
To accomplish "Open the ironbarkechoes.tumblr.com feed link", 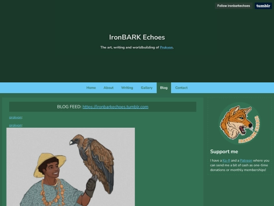I will [x=115, y=107].
